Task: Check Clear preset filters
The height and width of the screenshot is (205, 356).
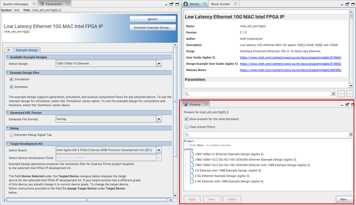Action: [186, 127]
